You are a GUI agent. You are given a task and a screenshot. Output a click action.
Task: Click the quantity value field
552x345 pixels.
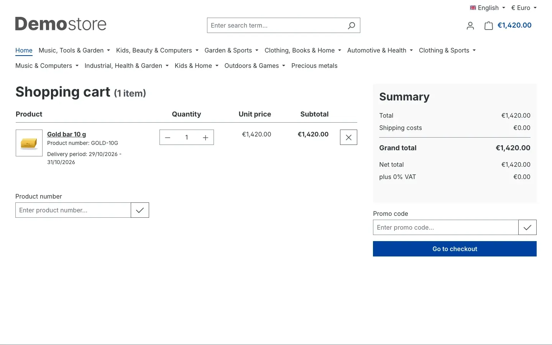pyautogui.click(x=187, y=138)
